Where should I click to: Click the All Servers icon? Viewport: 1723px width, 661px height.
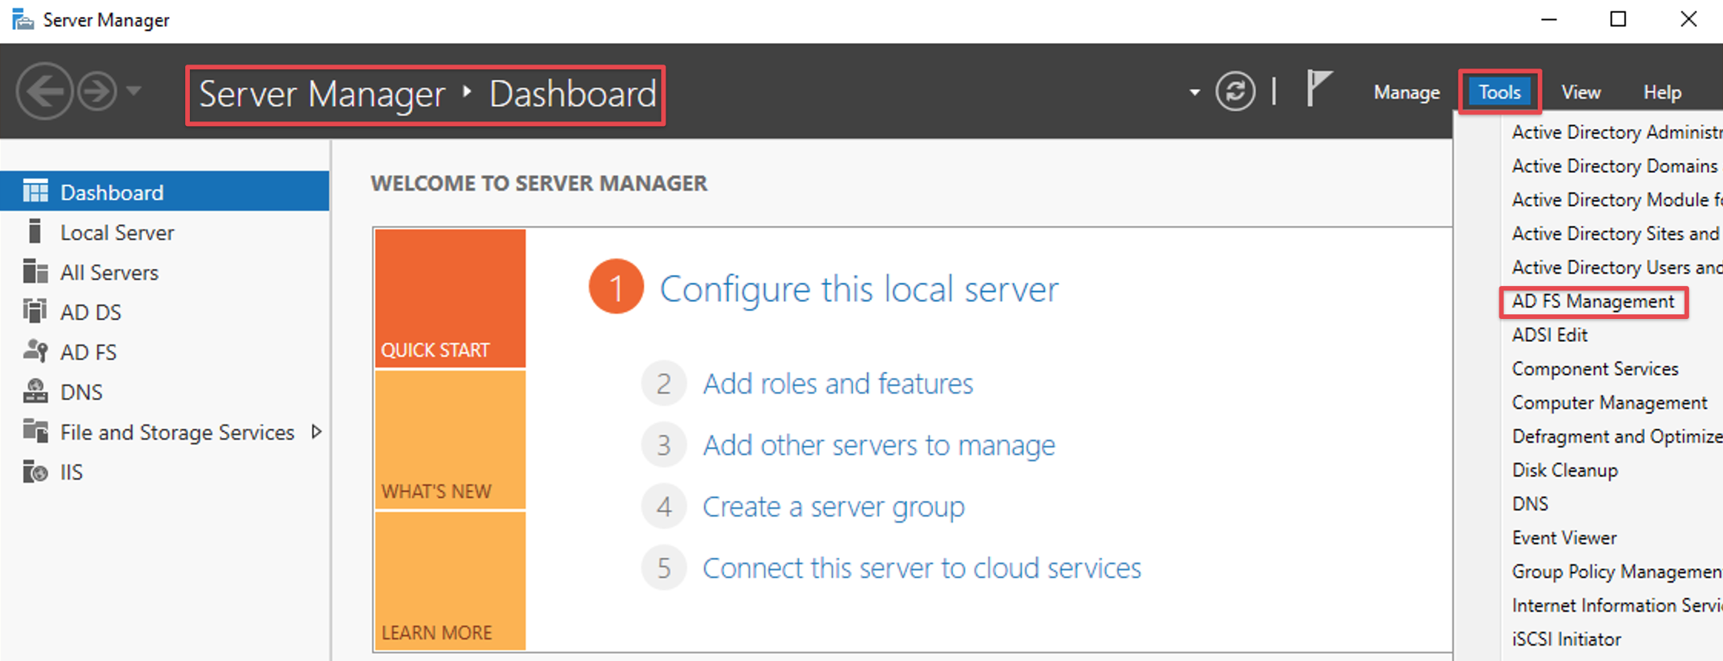tap(35, 271)
